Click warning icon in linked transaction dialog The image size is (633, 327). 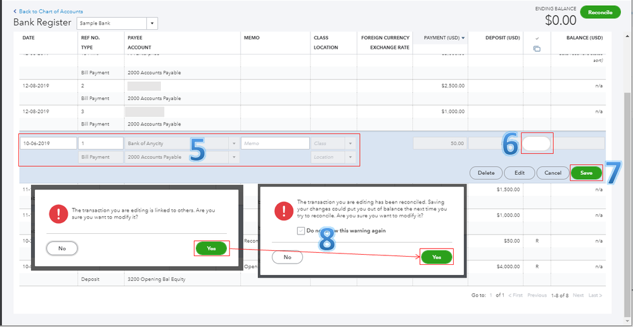[x=58, y=214]
